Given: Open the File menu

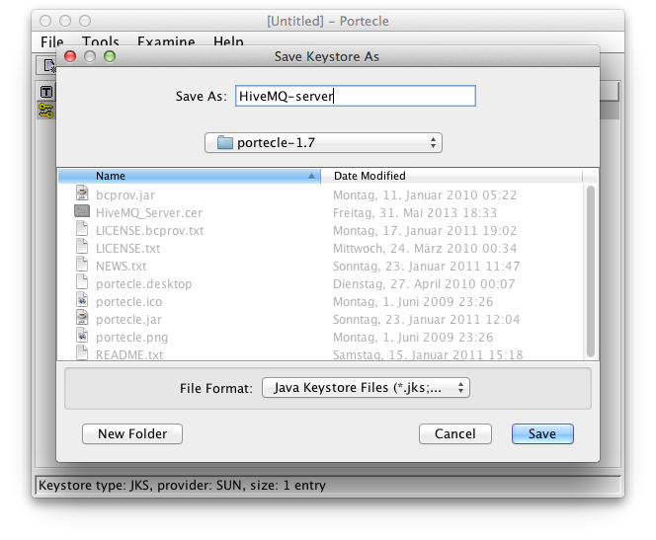Looking at the screenshot, I should point(51,42).
